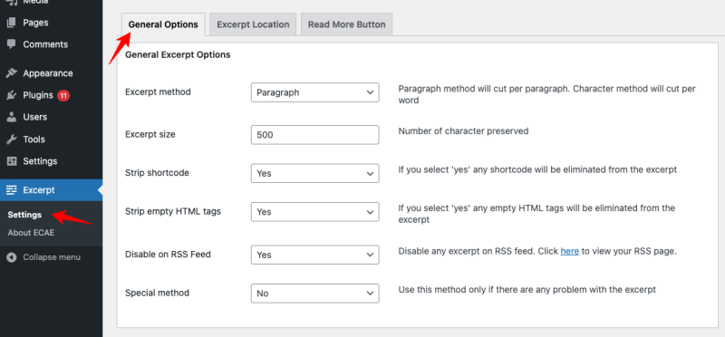Click the 'Special method' label
This screenshot has height=337, width=725.
coord(157,293)
